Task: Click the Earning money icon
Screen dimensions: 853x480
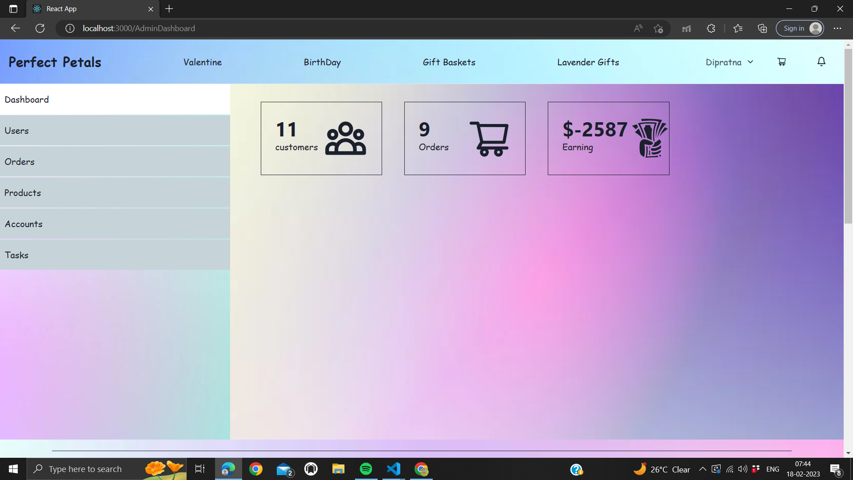Action: point(650,138)
